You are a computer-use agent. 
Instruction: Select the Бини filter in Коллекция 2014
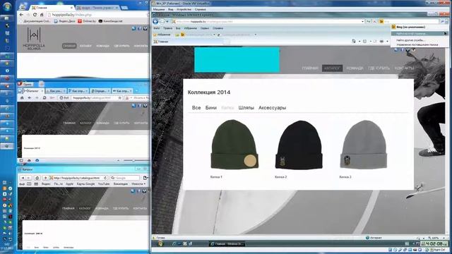point(211,108)
